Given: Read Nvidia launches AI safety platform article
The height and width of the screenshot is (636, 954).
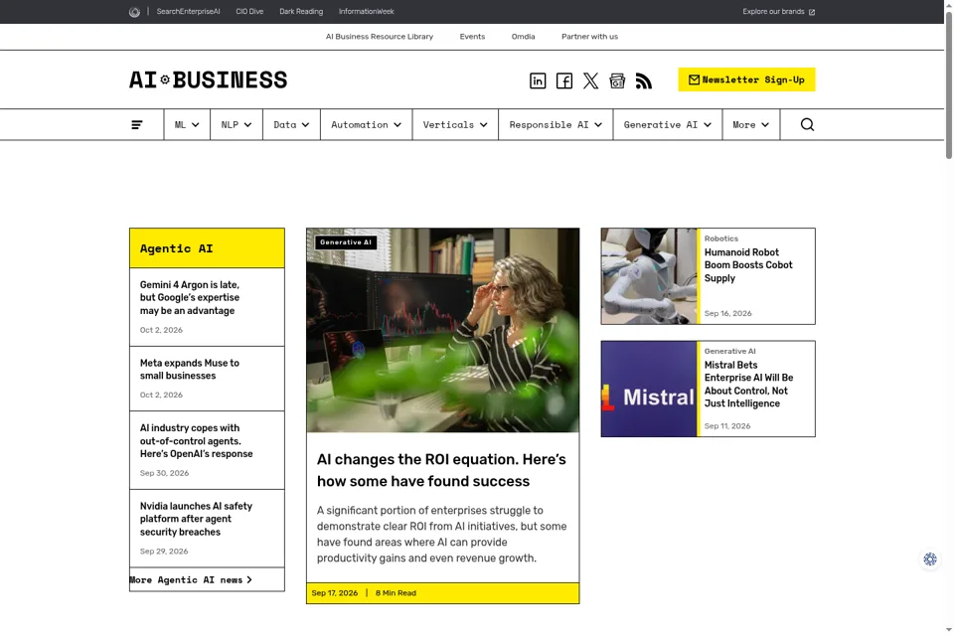Looking at the screenshot, I should pos(196,519).
